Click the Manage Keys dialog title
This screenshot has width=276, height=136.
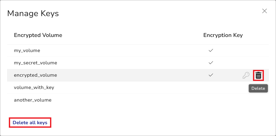point(33,13)
